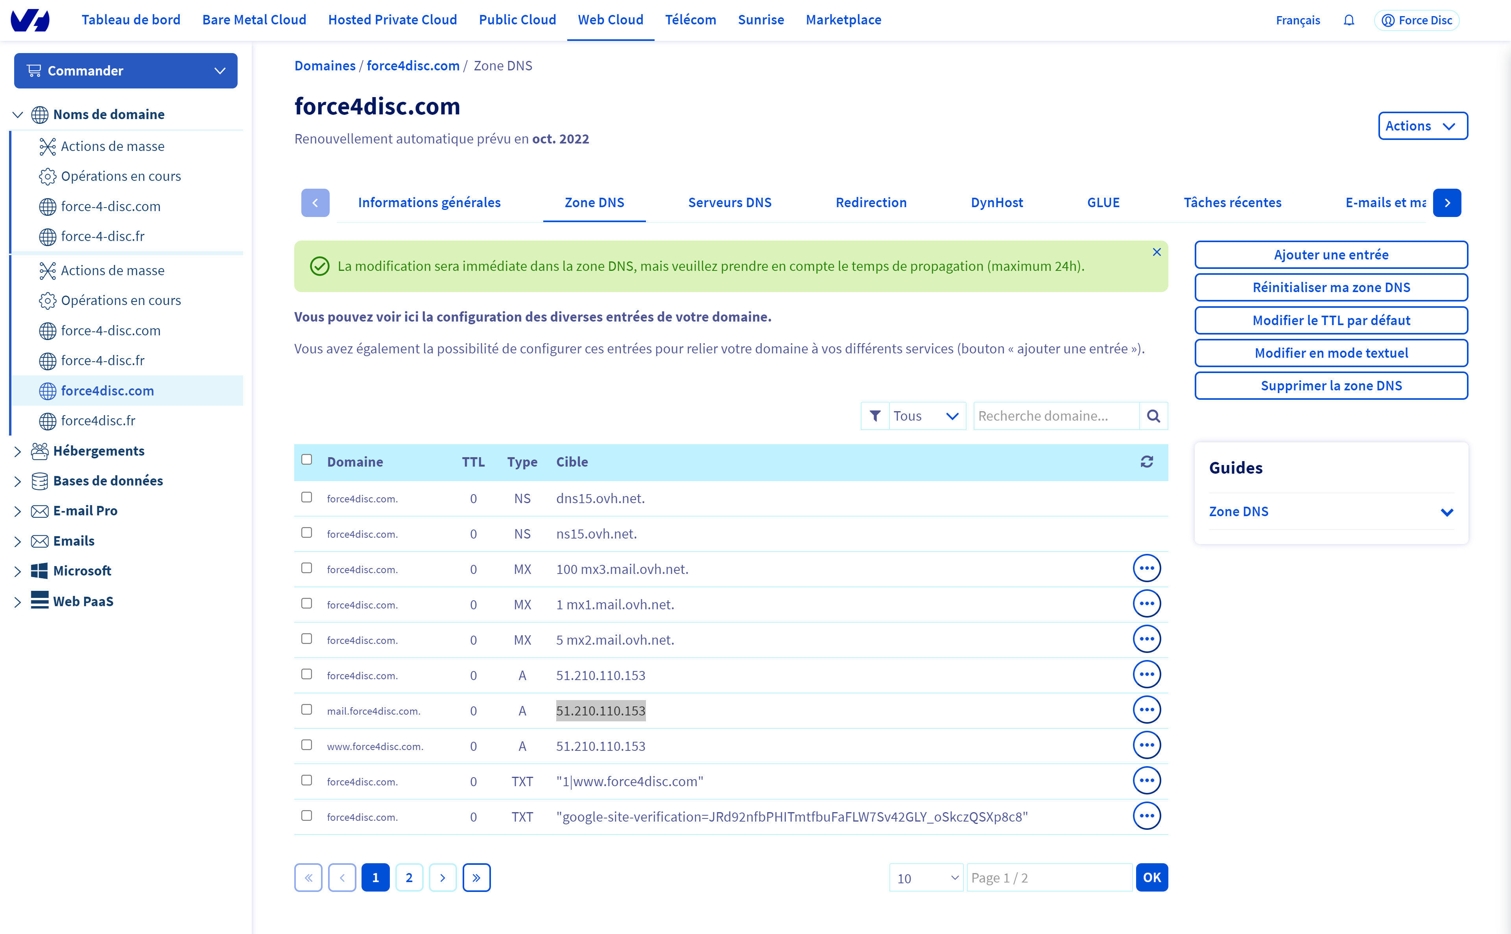Check the dns15.ovh.net. NS entry
Screen dimensions: 1511x934
(306, 497)
